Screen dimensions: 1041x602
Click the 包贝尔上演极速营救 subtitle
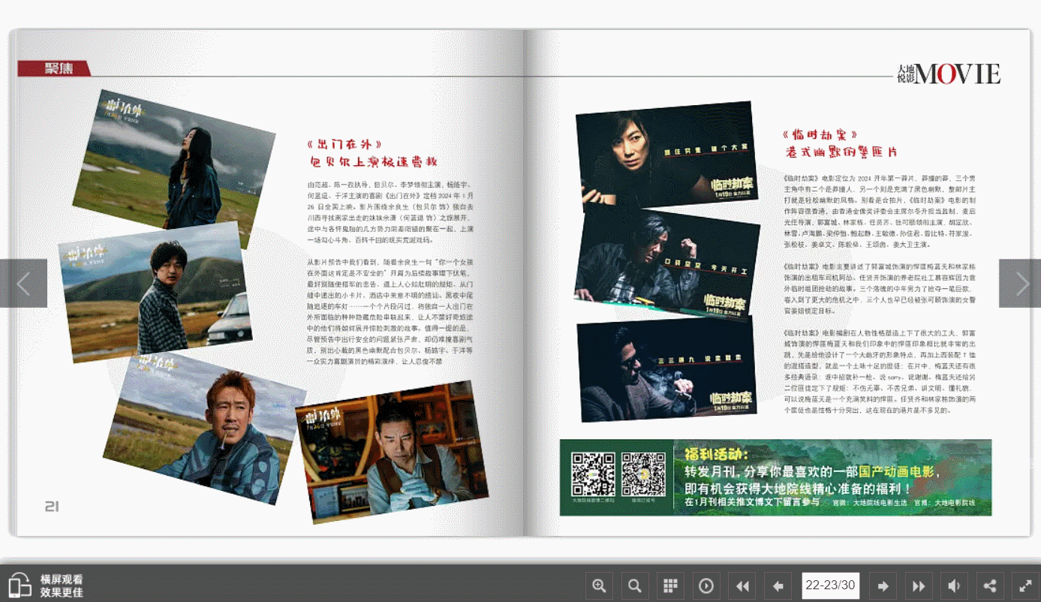(x=374, y=161)
